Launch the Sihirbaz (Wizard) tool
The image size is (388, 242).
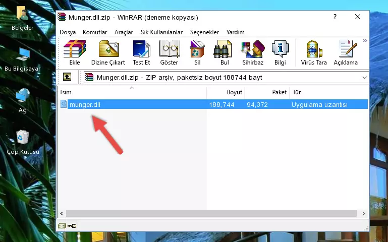[x=253, y=52]
